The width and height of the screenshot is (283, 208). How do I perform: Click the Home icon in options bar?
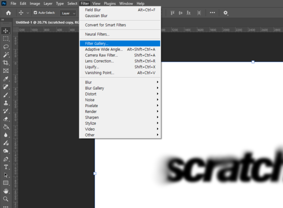click(x=8, y=13)
